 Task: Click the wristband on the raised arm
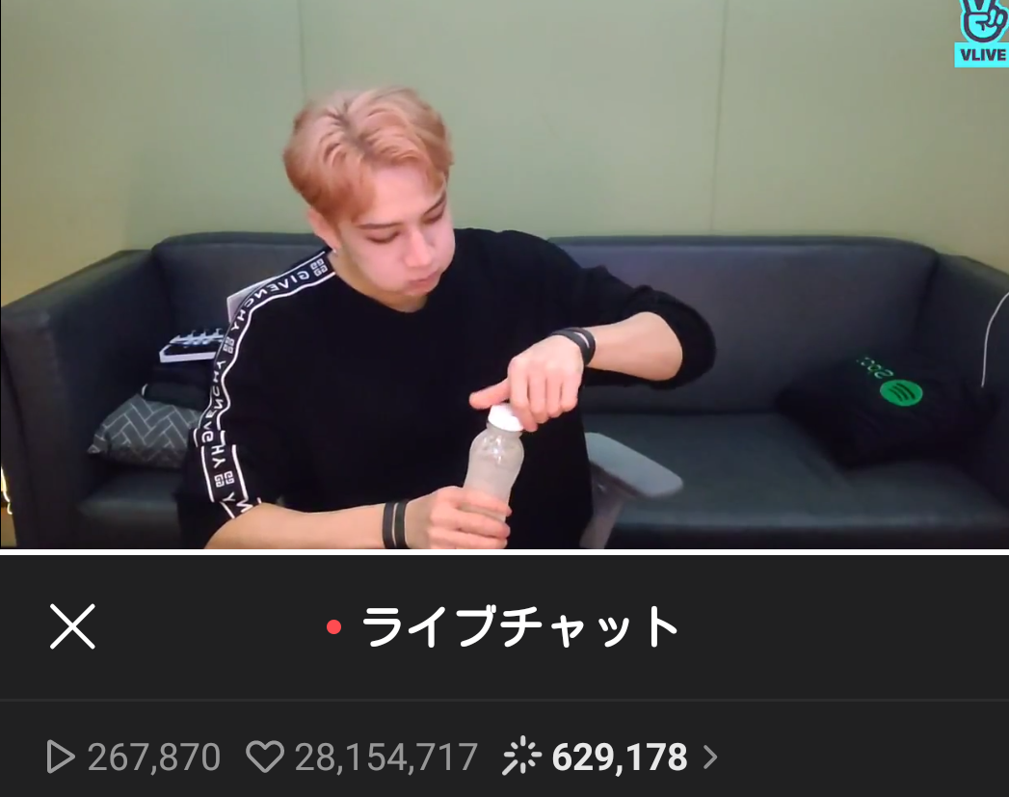(x=576, y=343)
